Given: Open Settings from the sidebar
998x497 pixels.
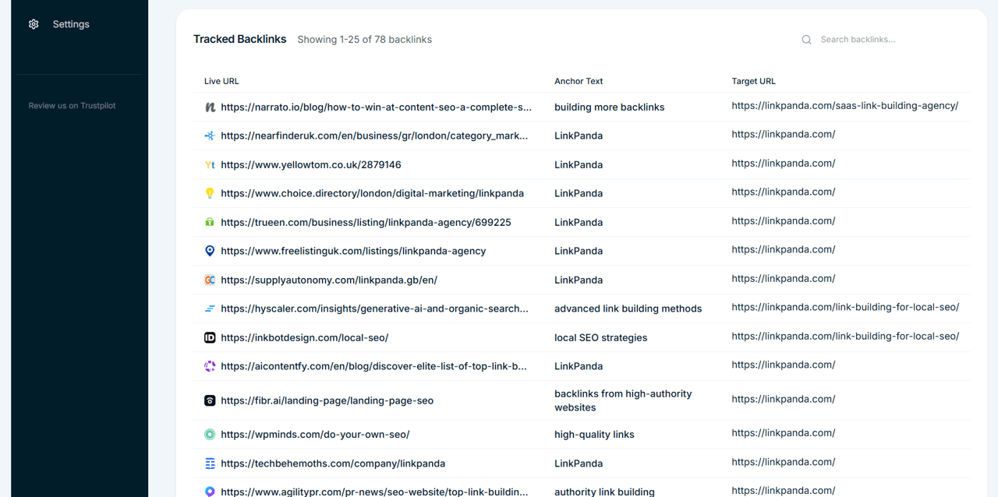Looking at the screenshot, I should pos(71,24).
